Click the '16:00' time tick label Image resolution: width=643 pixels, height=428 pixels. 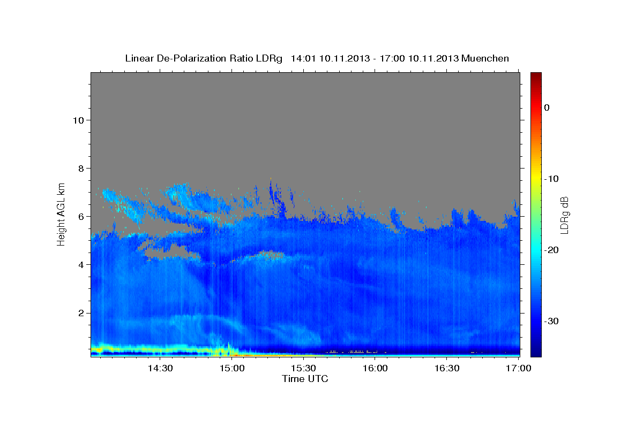pyautogui.click(x=375, y=369)
